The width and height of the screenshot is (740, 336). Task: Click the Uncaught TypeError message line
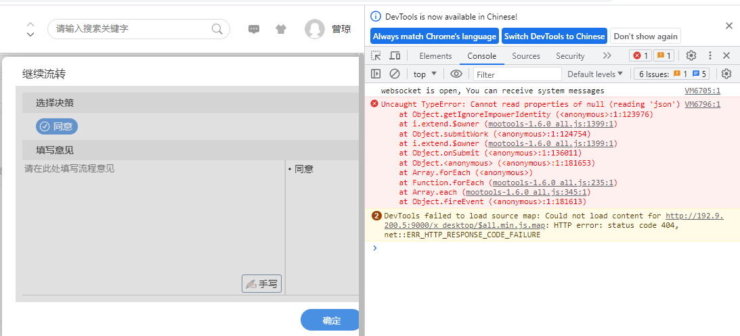tap(530, 104)
